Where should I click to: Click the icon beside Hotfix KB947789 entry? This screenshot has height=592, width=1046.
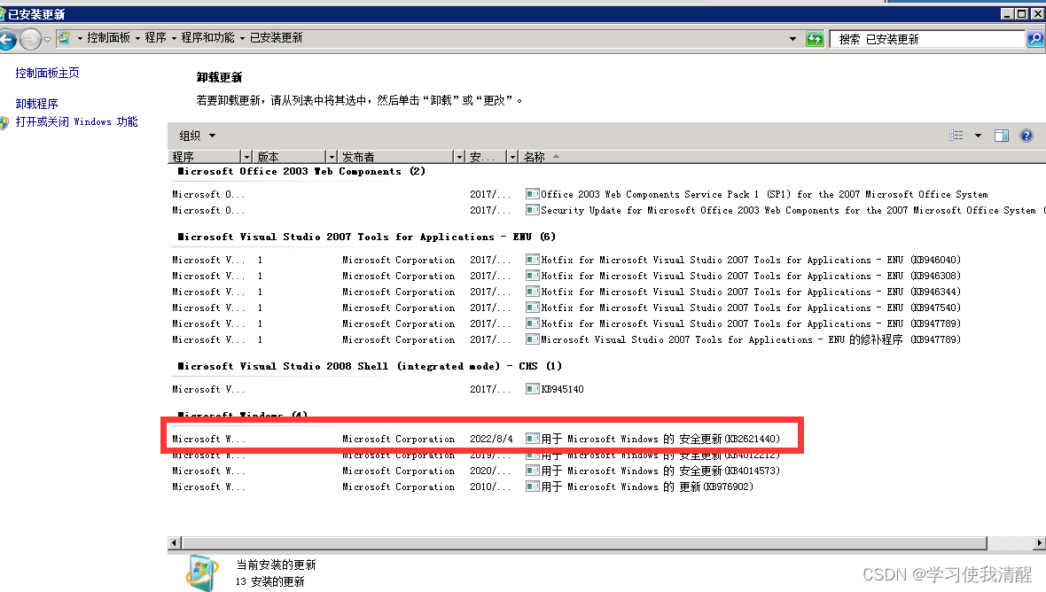click(x=532, y=323)
